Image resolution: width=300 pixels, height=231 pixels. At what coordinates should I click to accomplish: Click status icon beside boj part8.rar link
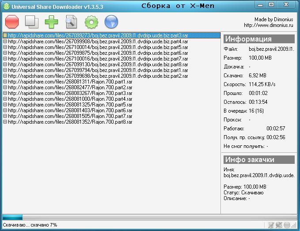pyautogui.click(x=5, y=64)
